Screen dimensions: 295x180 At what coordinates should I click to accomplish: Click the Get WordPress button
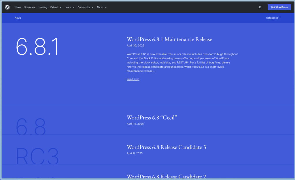click(279, 7)
